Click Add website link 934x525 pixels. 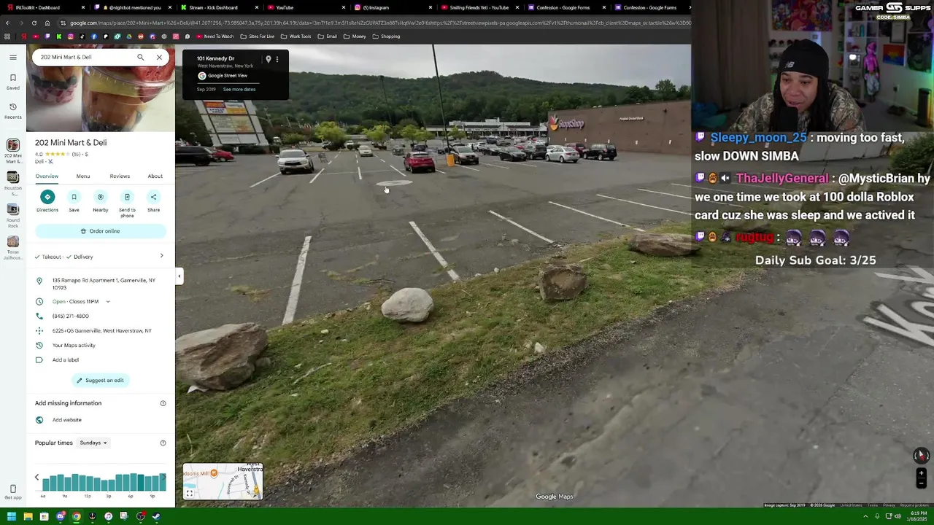(67, 420)
